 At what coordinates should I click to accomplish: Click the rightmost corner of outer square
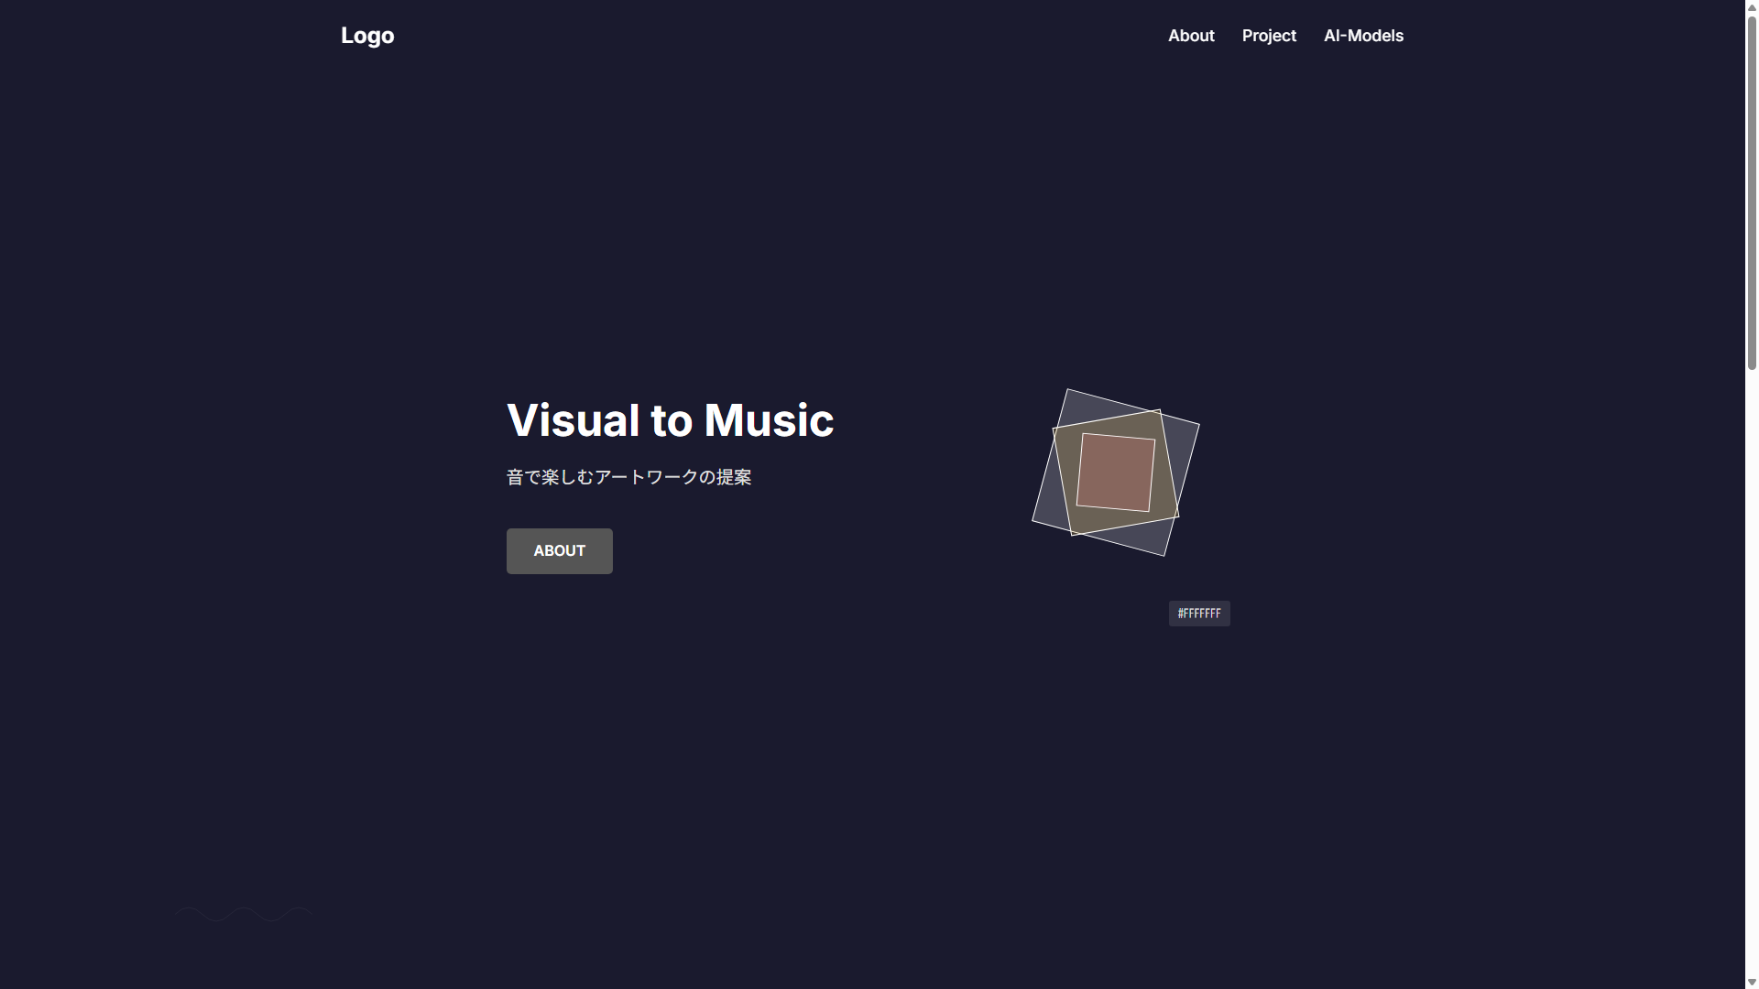[x=1196, y=427]
